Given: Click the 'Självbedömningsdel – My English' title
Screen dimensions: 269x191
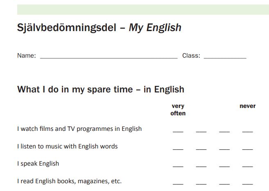Looking at the screenshot, I should coord(99,28).
